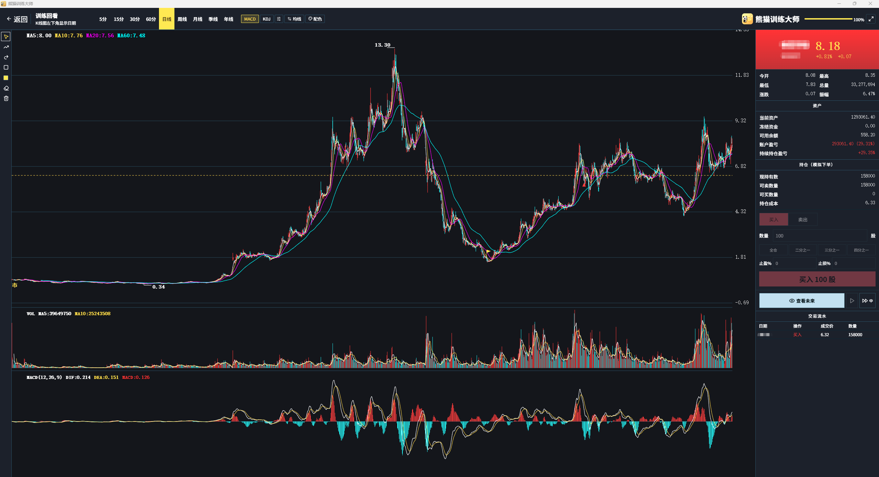The height and width of the screenshot is (477, 879).
Task: Click the 二分之一 half position button
Action: [x=802, y=250]
